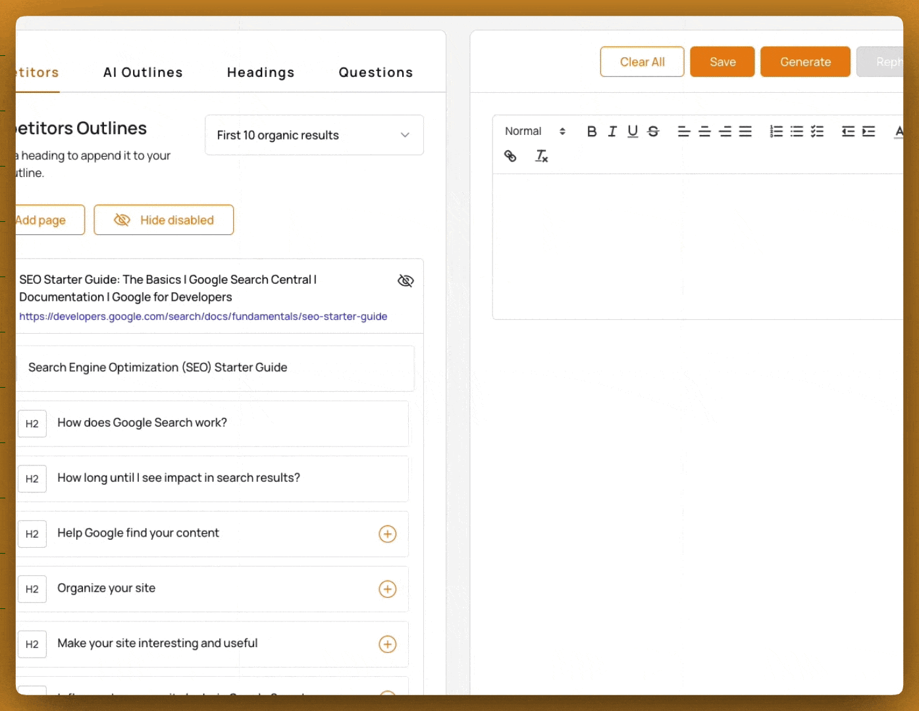Insert a checklist
Viewport: 919px width, 711px height.
[x=817, y=131]
